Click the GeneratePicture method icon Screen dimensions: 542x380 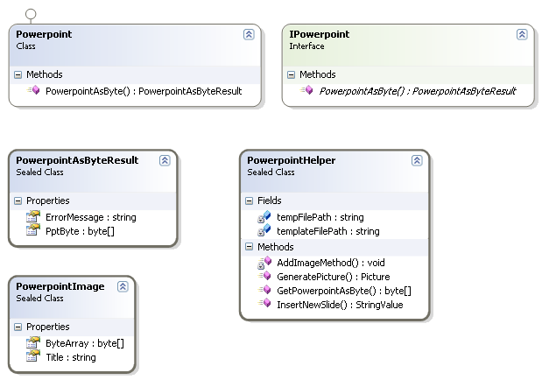pyautogui.click(x=264, y=276)
